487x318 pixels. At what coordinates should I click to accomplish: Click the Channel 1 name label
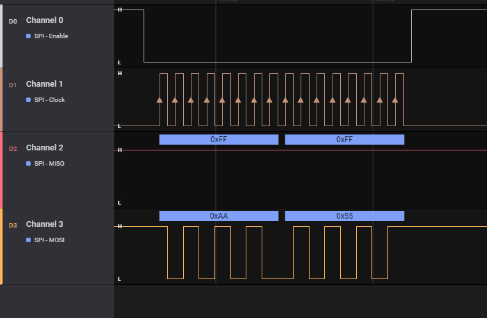pos(45,84)
